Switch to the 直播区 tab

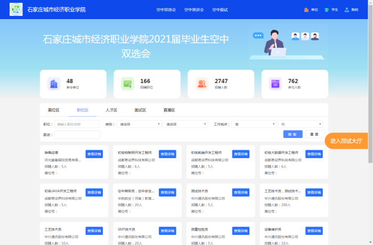169,110
